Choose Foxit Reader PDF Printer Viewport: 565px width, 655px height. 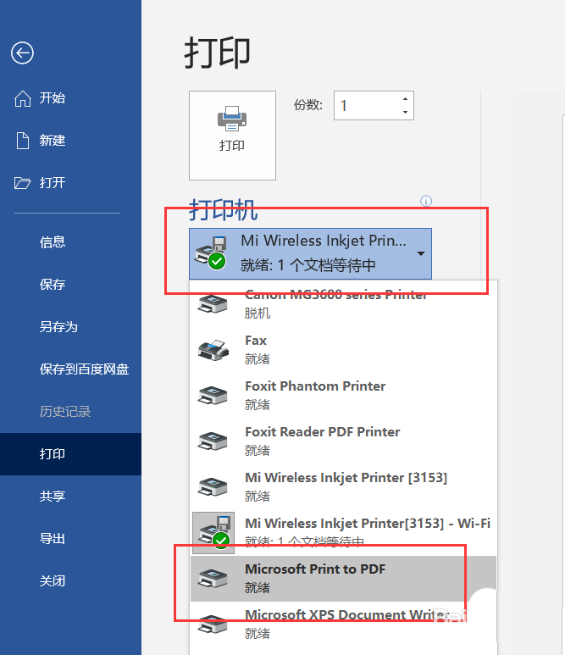click(x=343, y=441)
